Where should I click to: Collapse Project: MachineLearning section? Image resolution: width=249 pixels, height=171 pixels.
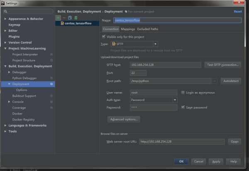click(x=5, y=48)
